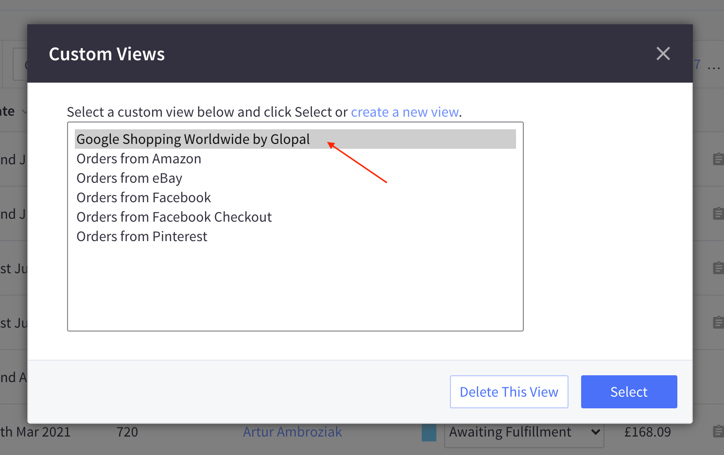Expand the chevron beside Awaiting Fulfillment
The height and width of the screenshot is (455, 724).
pyautogui.click(x=595, y=432)
